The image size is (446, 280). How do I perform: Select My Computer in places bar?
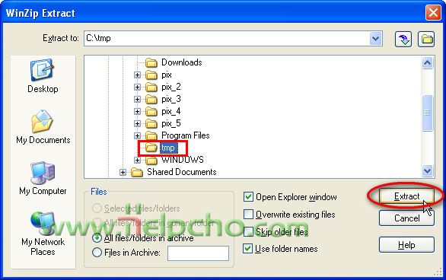43,178
